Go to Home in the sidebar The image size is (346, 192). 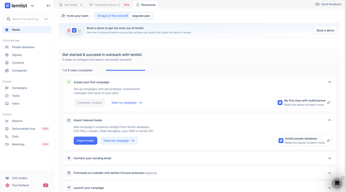pos(27,30)
